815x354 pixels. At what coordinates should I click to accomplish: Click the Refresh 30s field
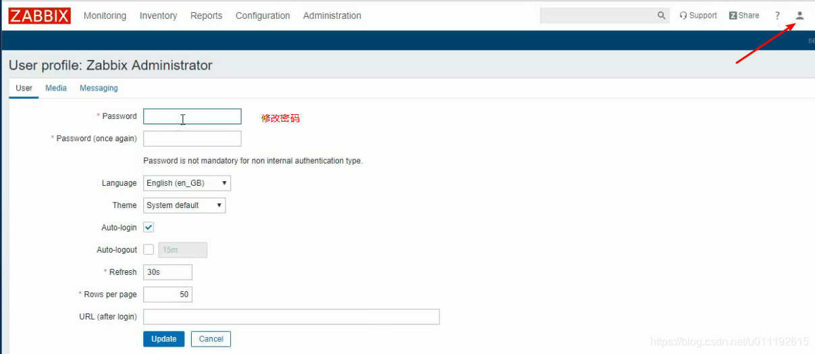[x=168, y=272]
